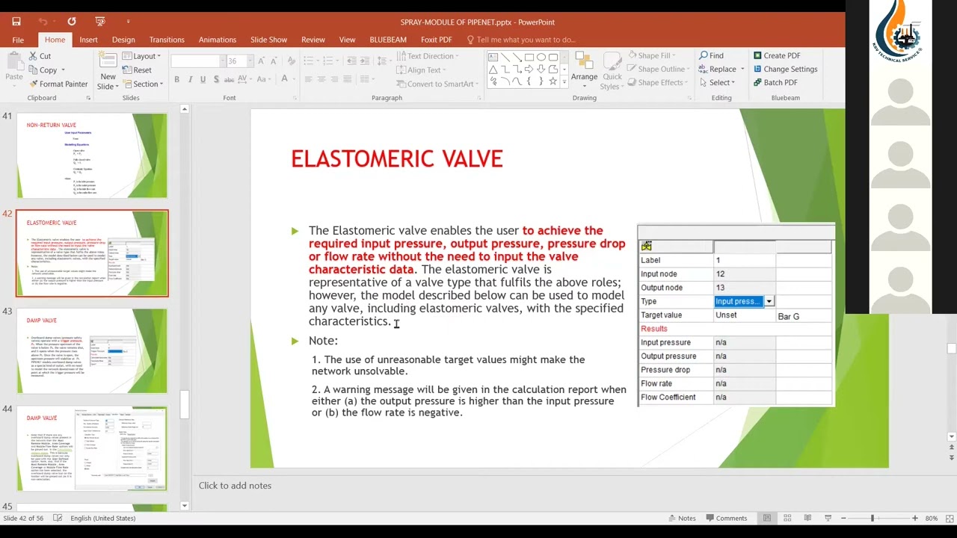Screen dimensions: 957x538
Task: Start slideshow from beginning icon in title bar
Action: click(100, 22)
